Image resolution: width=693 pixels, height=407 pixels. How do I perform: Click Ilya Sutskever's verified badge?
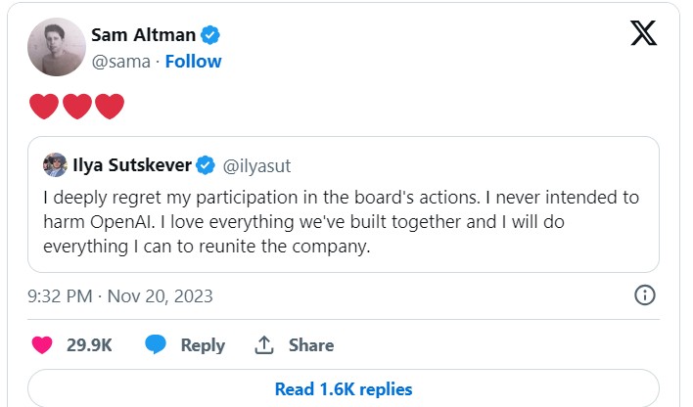(206, 165)
